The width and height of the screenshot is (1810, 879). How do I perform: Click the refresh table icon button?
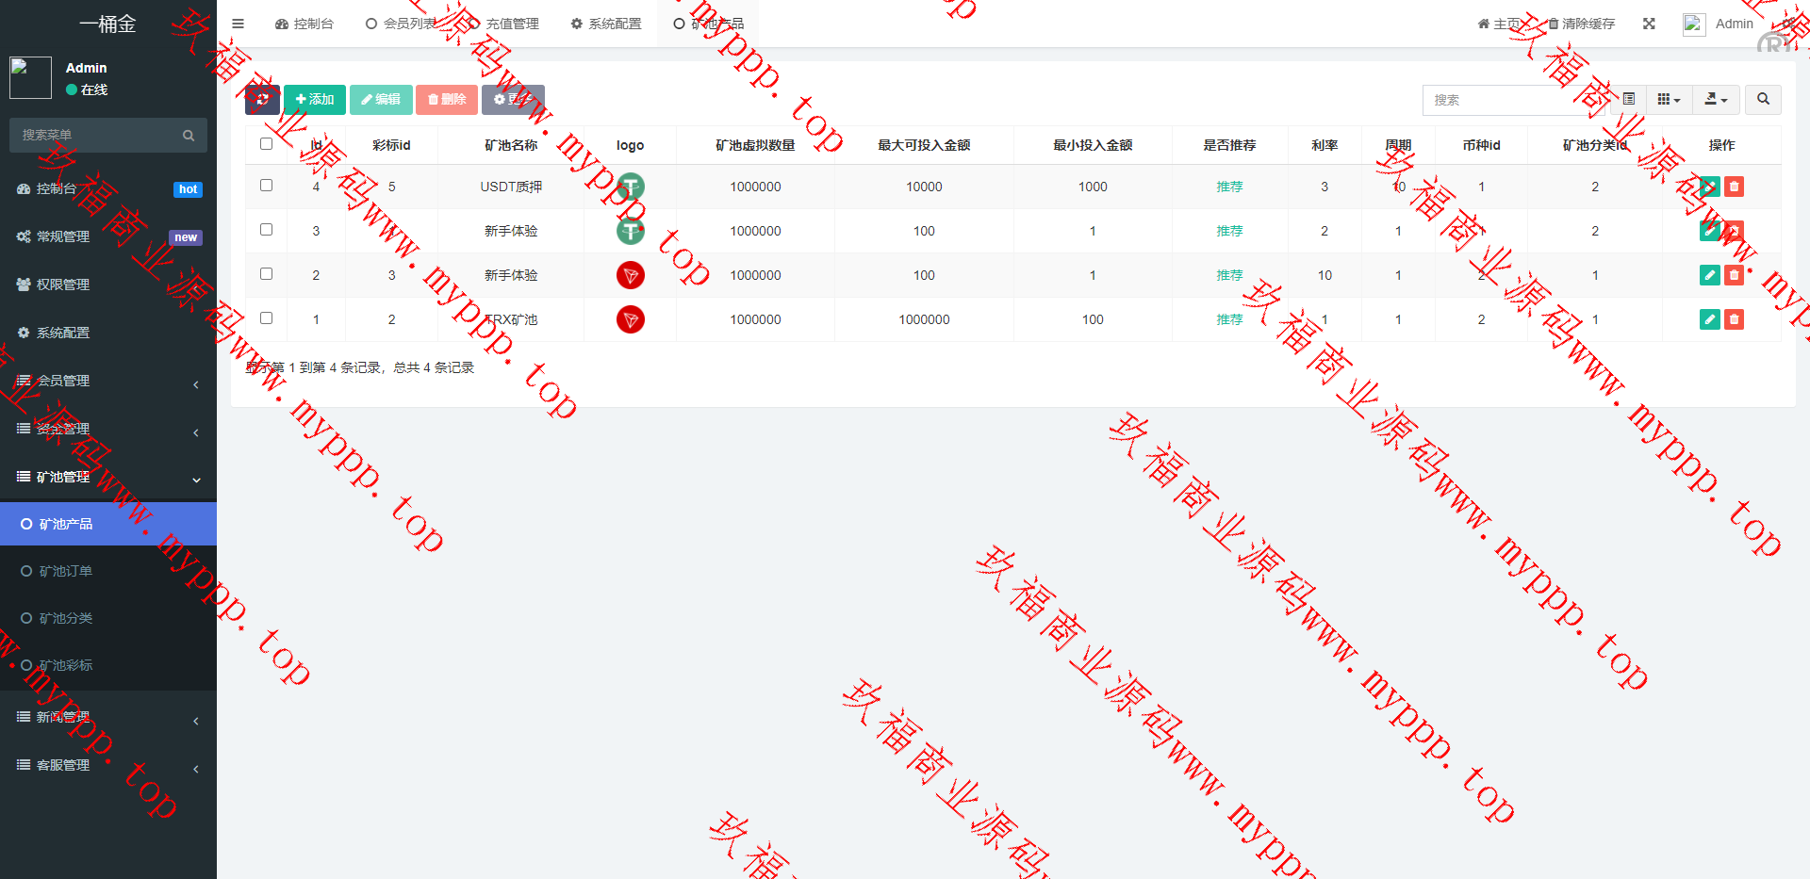coord(262,99)
